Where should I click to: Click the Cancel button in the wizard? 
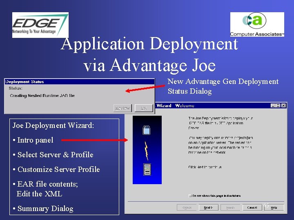pos(252,207)
